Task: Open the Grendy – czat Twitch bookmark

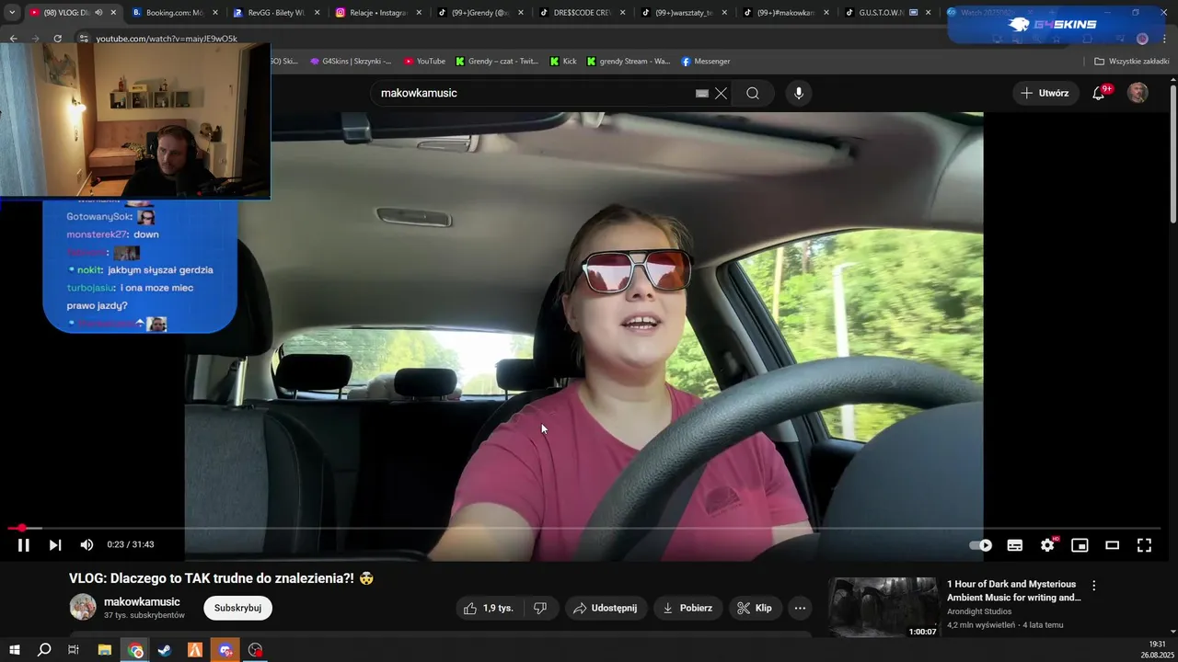Action: tap(497, 62)
